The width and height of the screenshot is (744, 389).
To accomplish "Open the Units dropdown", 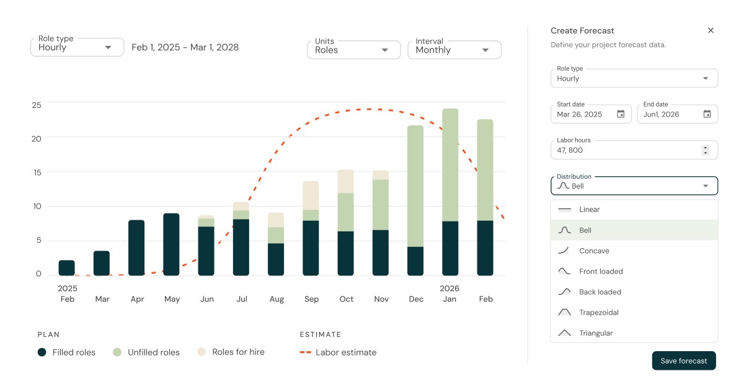I will 354,50.
